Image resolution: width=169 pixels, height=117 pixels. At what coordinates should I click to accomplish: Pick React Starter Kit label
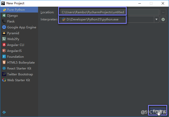pyautogui.click(x=19, y=68)
